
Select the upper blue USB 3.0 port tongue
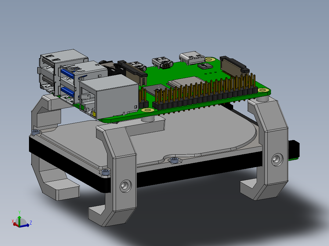67,73
